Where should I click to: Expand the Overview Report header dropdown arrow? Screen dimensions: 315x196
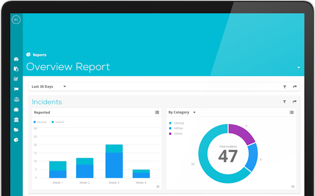299,68
